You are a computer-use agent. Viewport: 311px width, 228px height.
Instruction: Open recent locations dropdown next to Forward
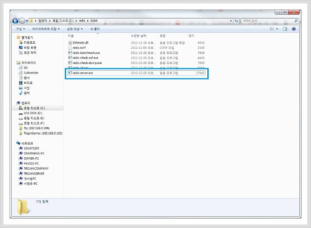[x=27, y=21]
